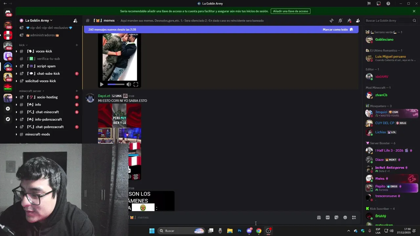Open the sticker picker in message bar
This screenshot has height=236, width=420.
point(336,217)
